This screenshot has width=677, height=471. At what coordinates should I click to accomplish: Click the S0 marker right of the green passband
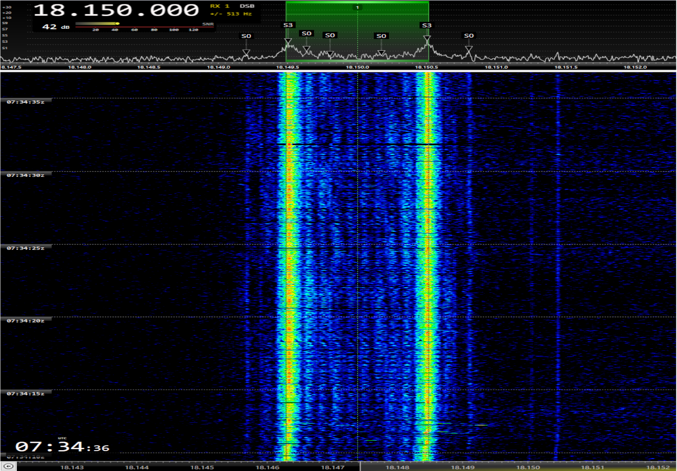(x=468, y=36)
